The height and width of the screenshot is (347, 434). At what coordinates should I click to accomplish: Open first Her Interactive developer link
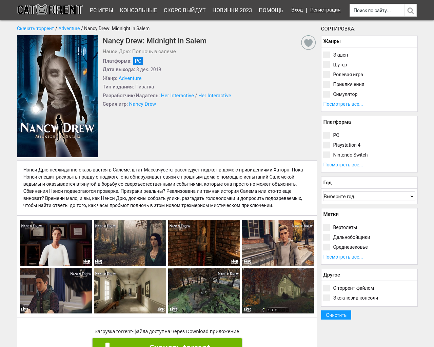pyautogui.click(x=177, y=96)
